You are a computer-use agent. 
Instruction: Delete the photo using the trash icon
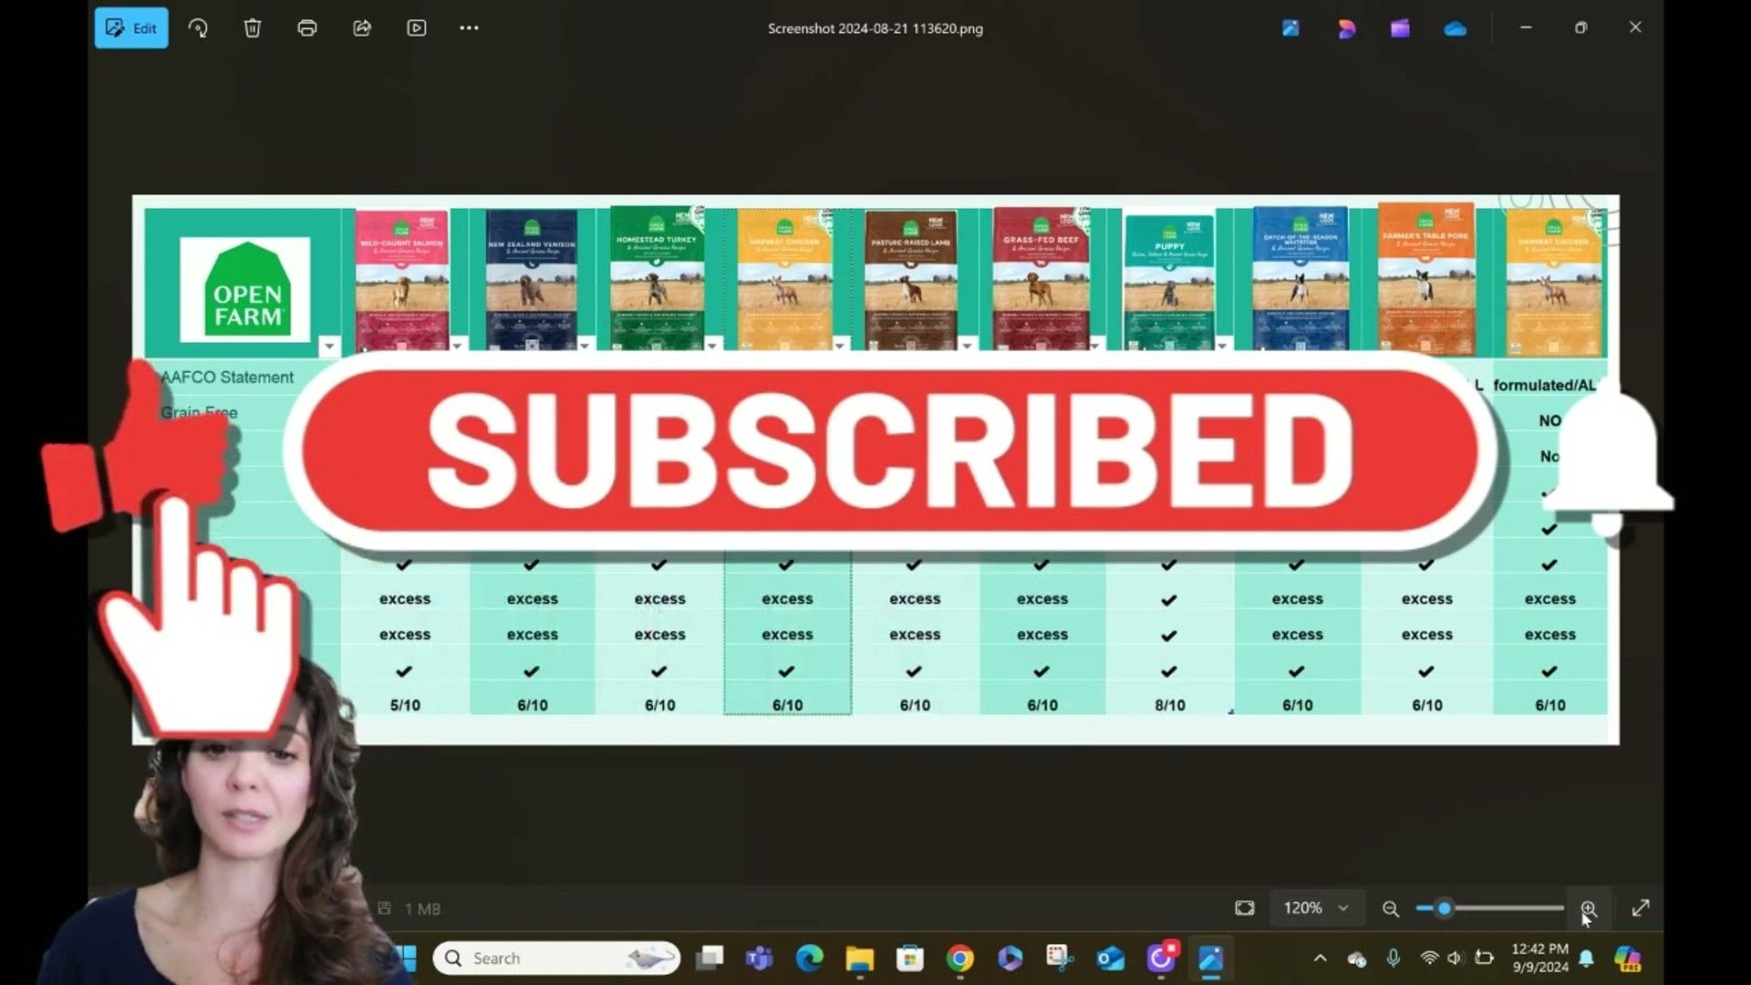[x=253, y=28]
